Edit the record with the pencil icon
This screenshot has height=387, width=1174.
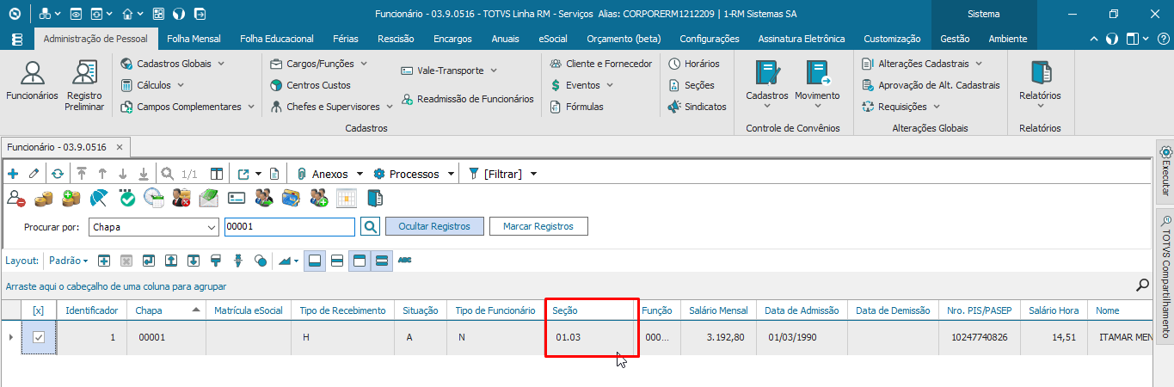click(x=34, y=174)
